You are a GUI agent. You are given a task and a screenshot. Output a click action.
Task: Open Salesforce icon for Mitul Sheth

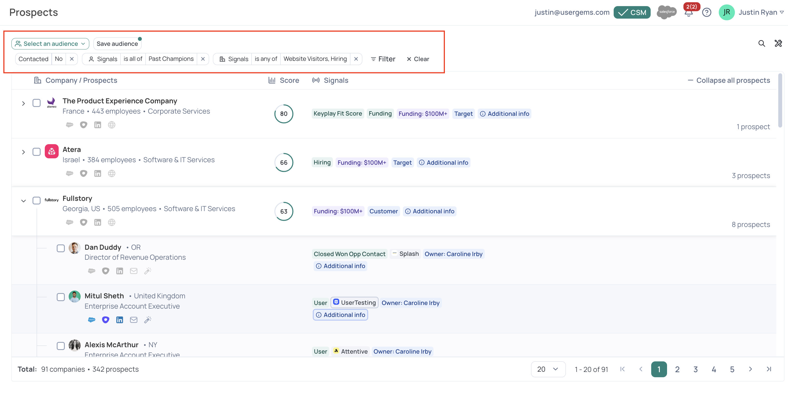coord(91,319)
